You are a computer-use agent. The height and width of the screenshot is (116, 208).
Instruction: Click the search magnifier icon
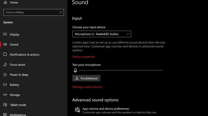point(61,12)
